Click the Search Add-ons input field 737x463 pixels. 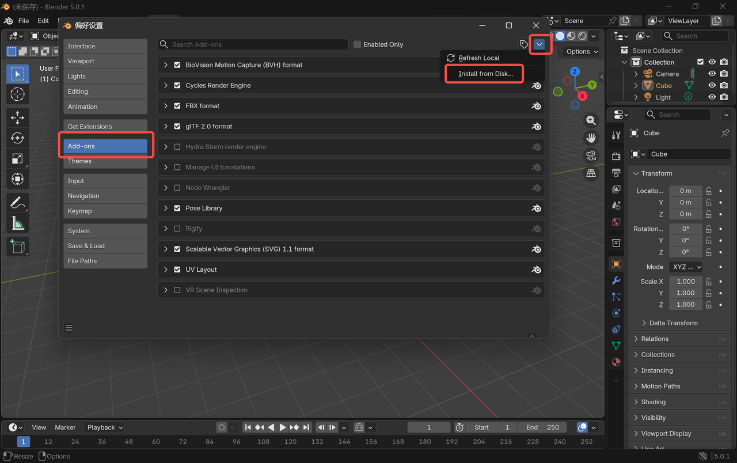252,44
